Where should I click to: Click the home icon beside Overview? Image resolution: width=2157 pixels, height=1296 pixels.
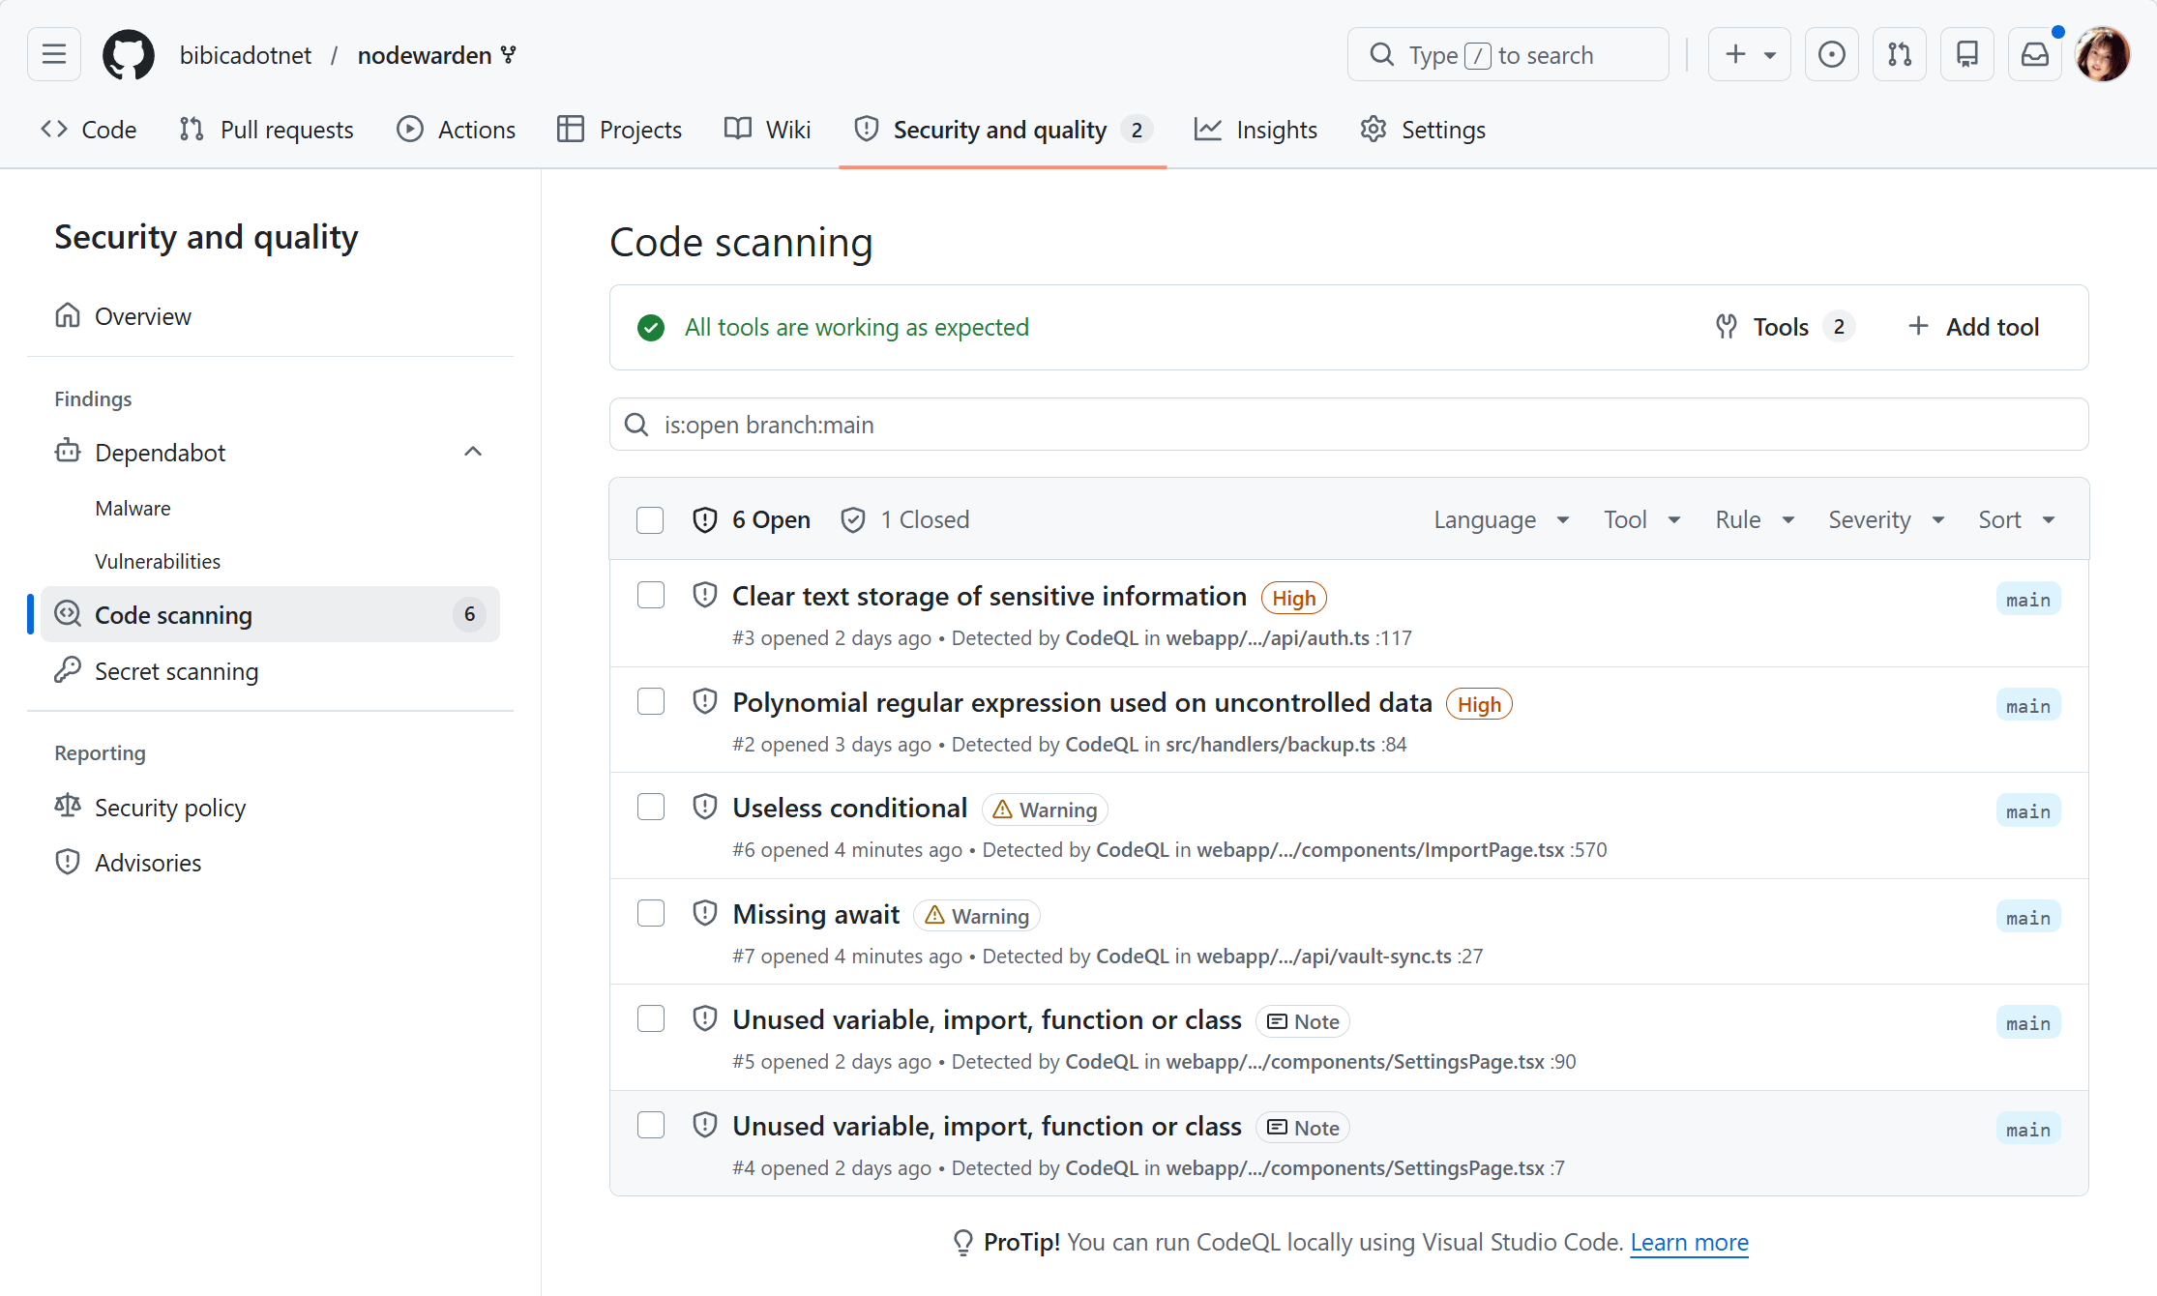68,315
